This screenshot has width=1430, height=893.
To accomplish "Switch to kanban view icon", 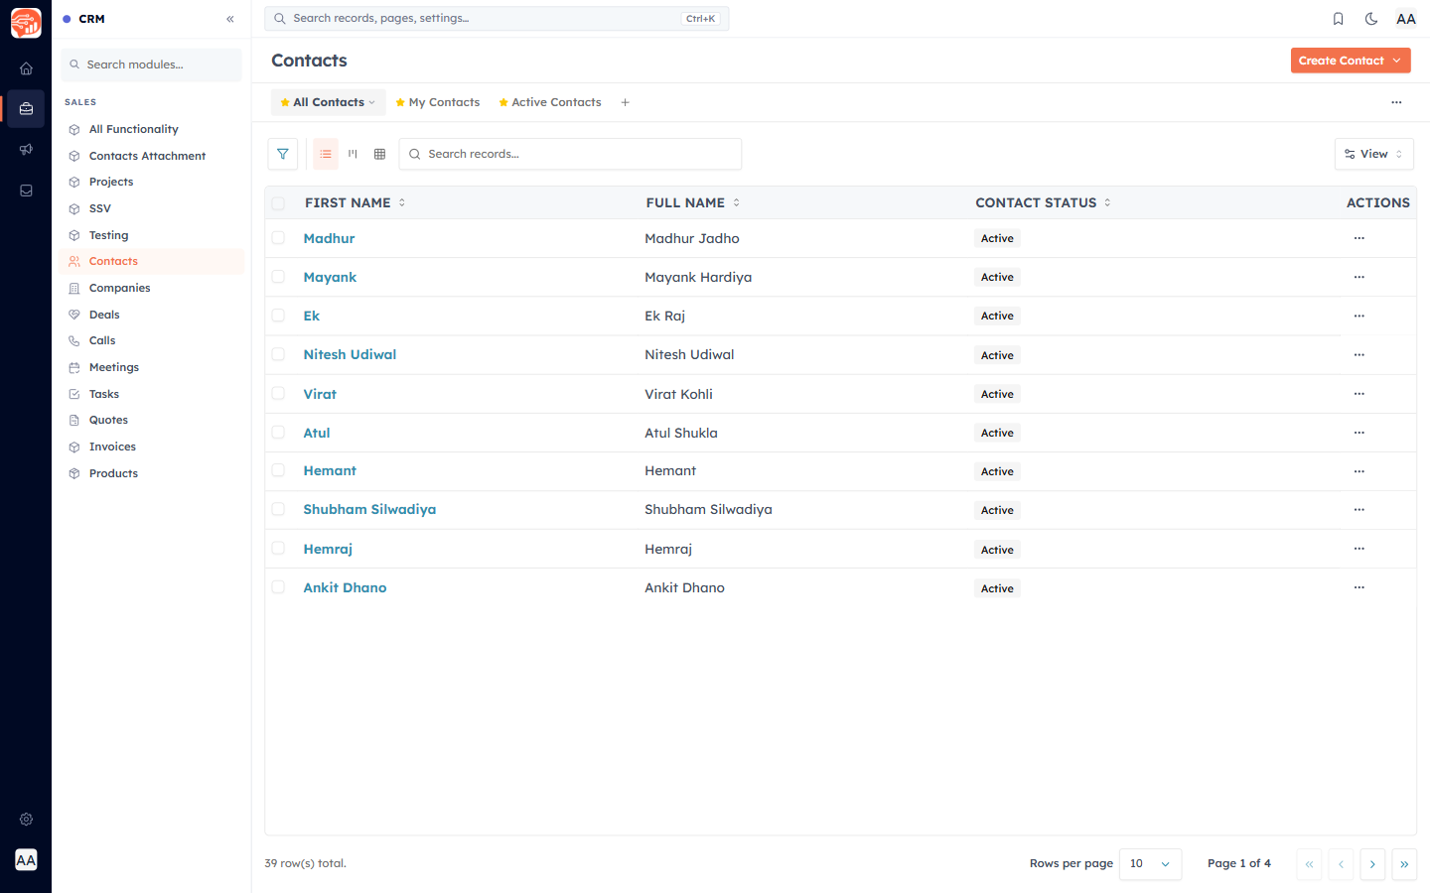I will (x=353, y=154).
